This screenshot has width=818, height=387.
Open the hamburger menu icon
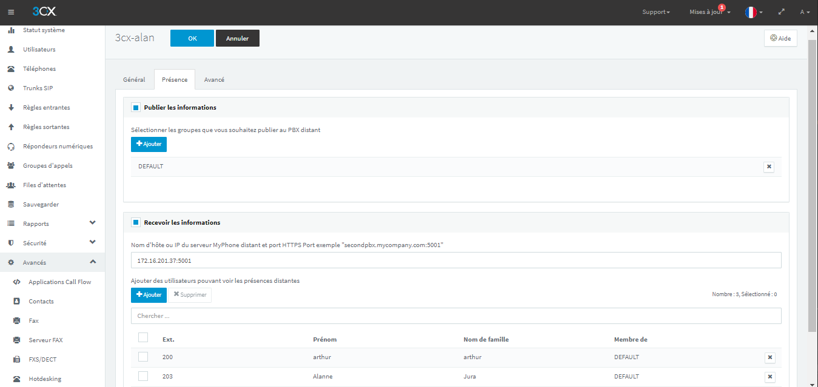(x=11, y=12)
